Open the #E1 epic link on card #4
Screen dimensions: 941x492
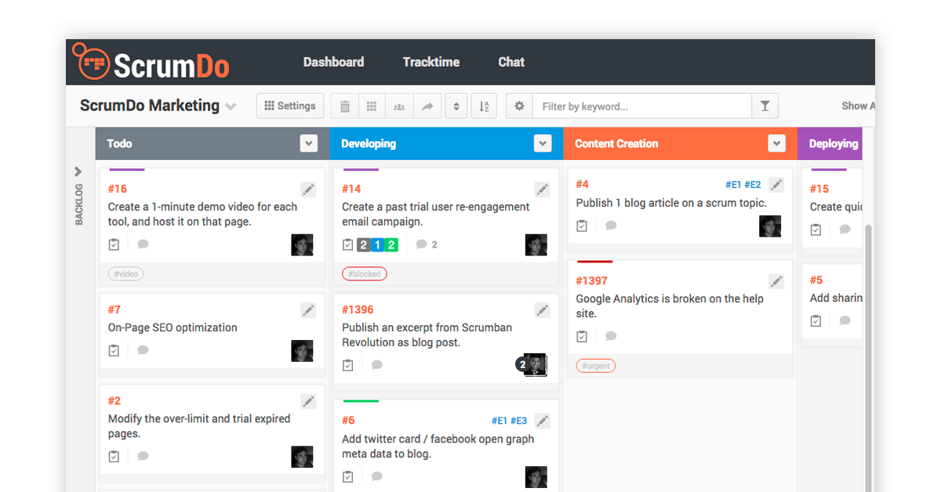pyautogui.click(x=733, y=185)
